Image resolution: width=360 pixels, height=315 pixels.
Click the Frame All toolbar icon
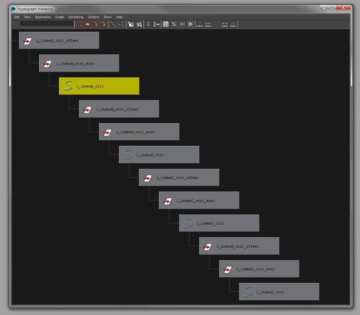point(79,24)
